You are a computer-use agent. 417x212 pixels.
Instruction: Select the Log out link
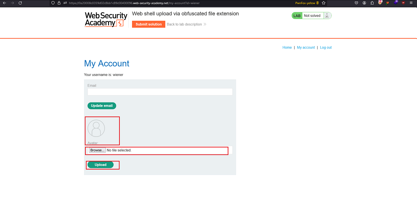click(x=325, y=47)
